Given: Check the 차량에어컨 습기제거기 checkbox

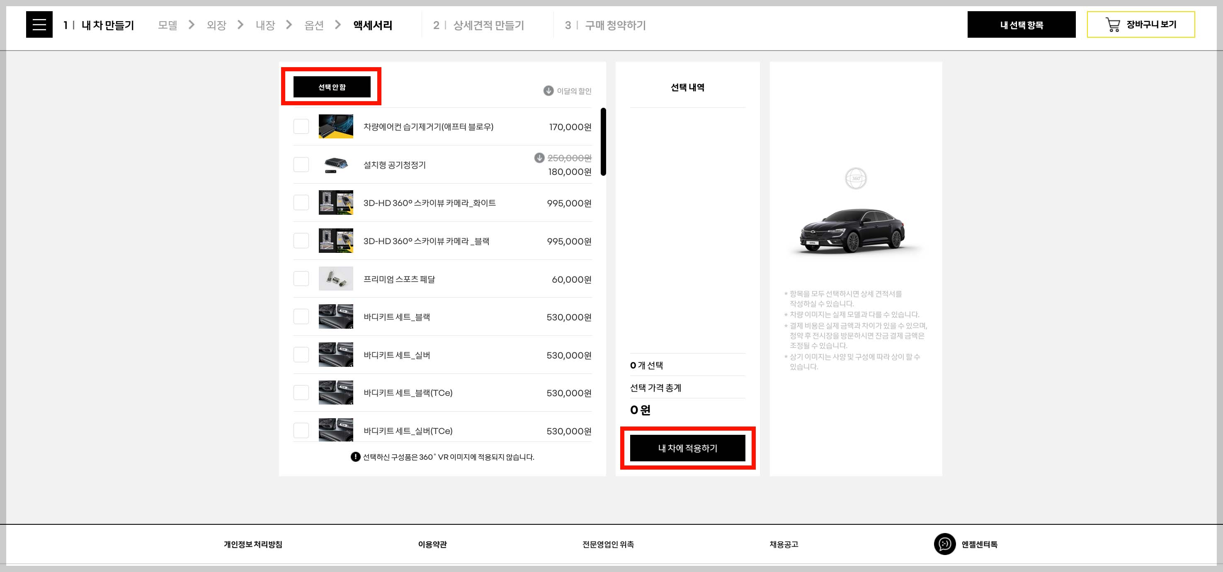Looking at the screenshot, I should click(x=301, y=127).
